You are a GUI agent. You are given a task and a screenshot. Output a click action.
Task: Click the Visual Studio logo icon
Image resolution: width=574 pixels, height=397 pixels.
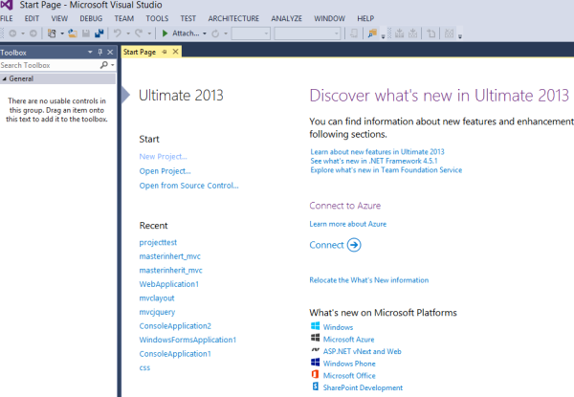pyautogui.click(x=7, y=5)
